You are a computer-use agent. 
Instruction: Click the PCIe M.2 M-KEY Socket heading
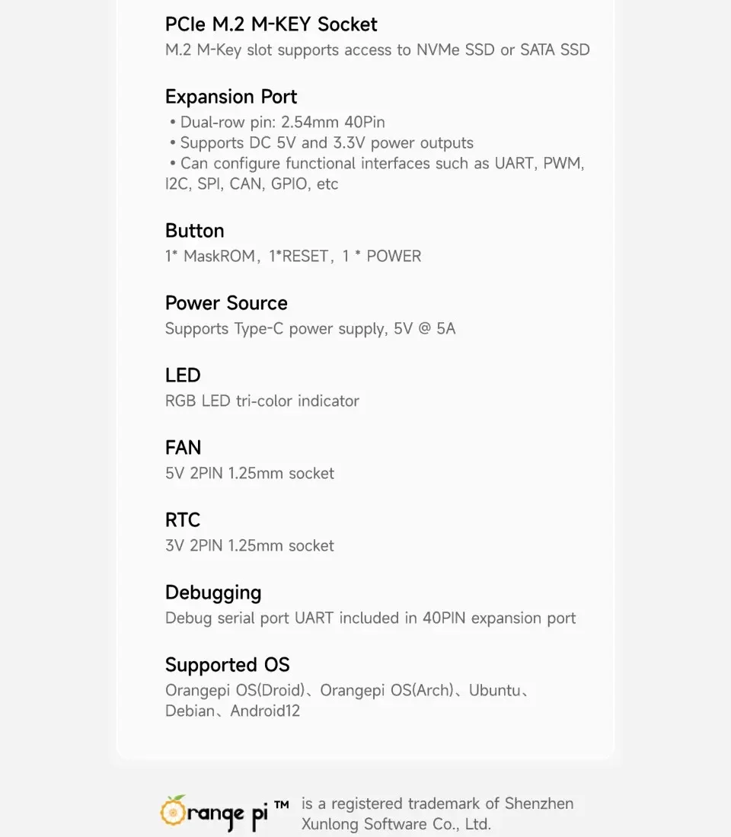click(271, 24)
